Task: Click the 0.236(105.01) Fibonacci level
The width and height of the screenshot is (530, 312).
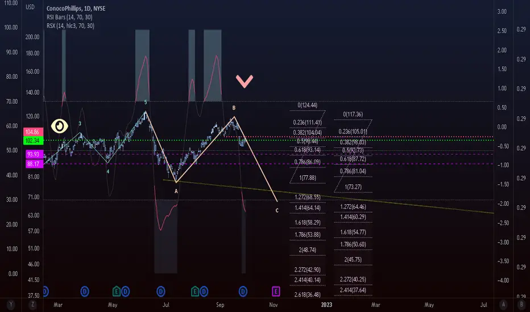Action: [353, 132]
